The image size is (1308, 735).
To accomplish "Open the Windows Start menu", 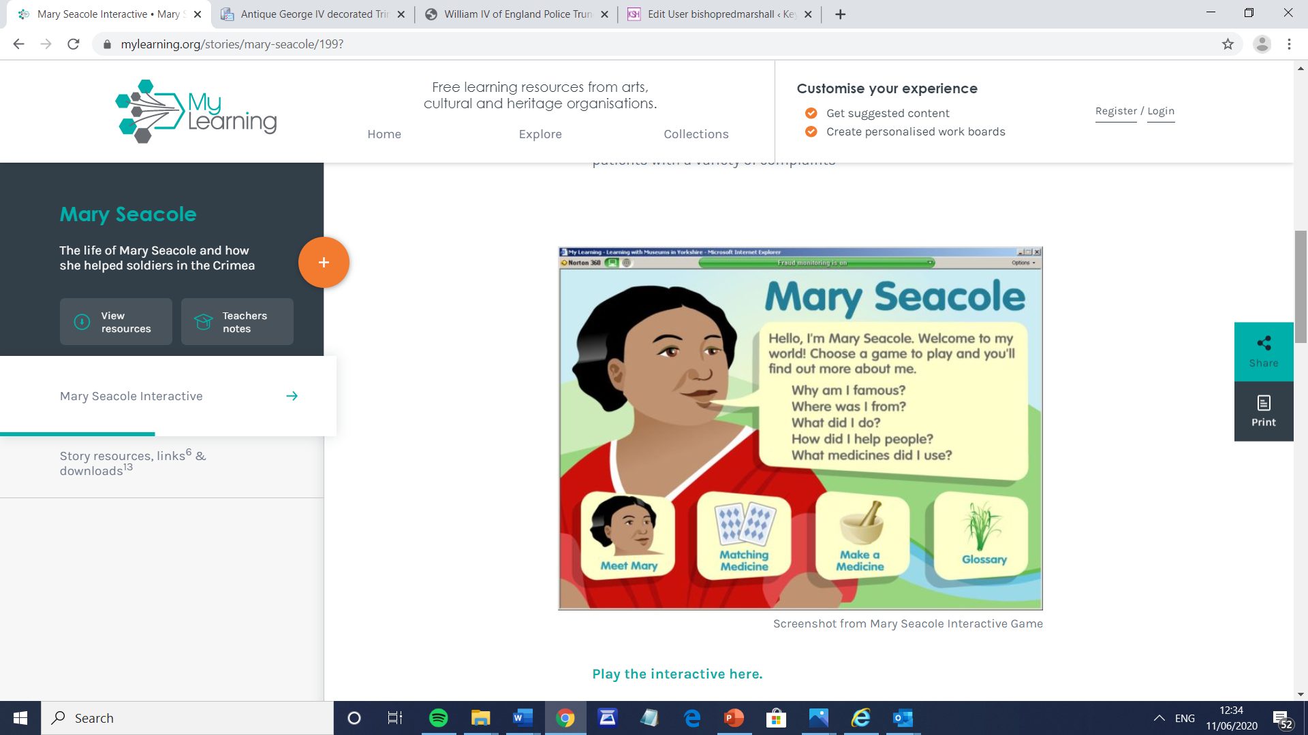I will pyautogui.click(x=20, y=718).
